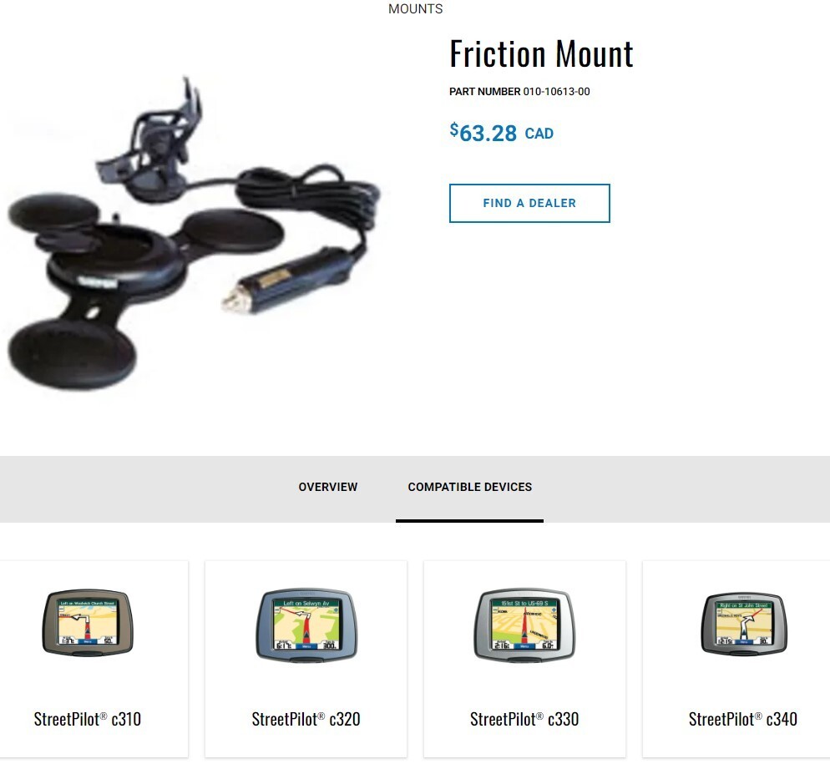Click the part number 010-10613-00 text
The image size is (830, 764).
(556, 92)
